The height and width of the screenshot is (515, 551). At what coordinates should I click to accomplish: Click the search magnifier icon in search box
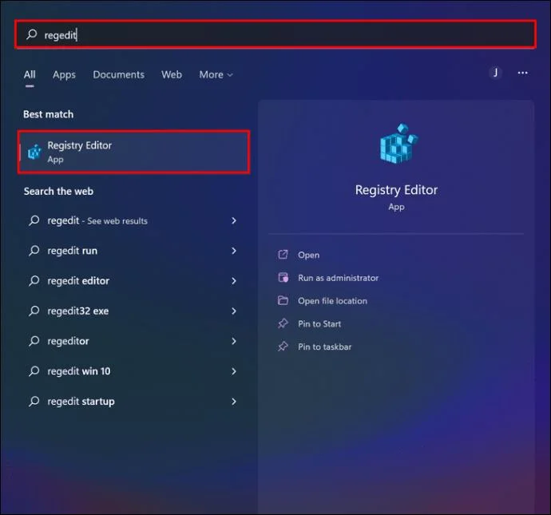(31, 34)
